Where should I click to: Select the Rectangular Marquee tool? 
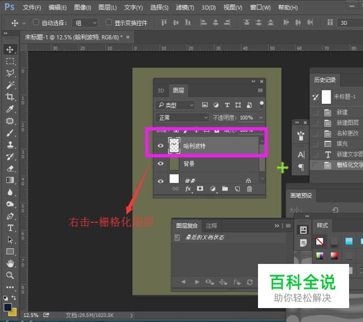[x=9, y=61]
